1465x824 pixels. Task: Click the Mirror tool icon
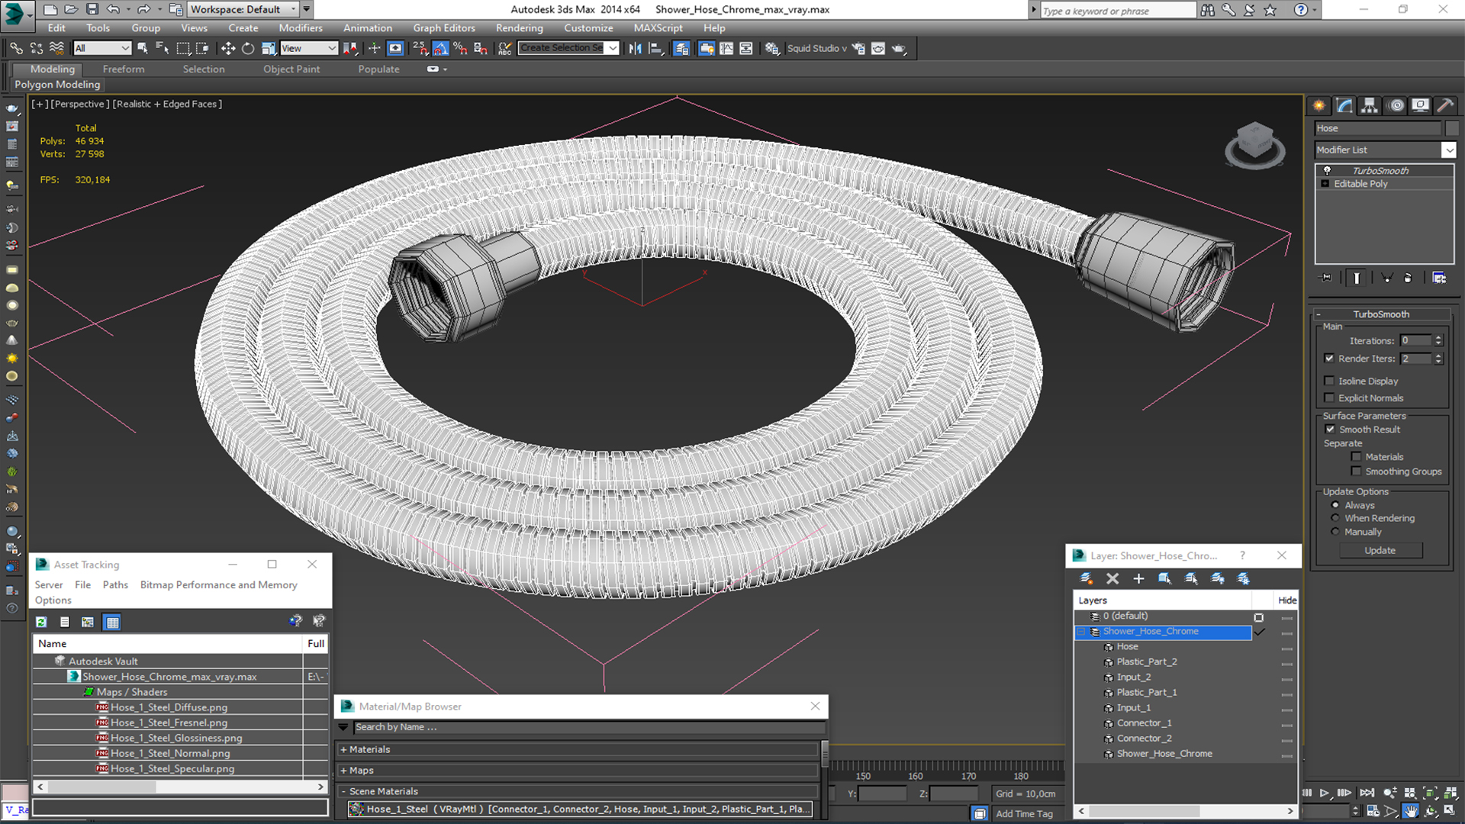tap(635, 48)
